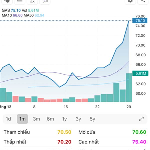Click the 75.10 current price label
150x150 pixels.
tap(140, 21)
